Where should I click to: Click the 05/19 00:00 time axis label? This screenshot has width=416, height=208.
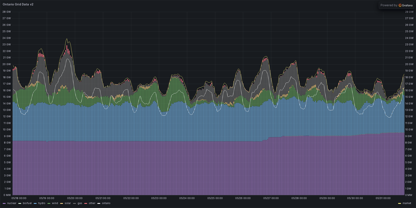coord(47,198)
